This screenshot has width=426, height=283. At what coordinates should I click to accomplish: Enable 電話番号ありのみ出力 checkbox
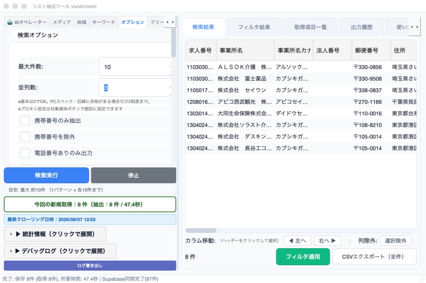click(x=25, y=153)
